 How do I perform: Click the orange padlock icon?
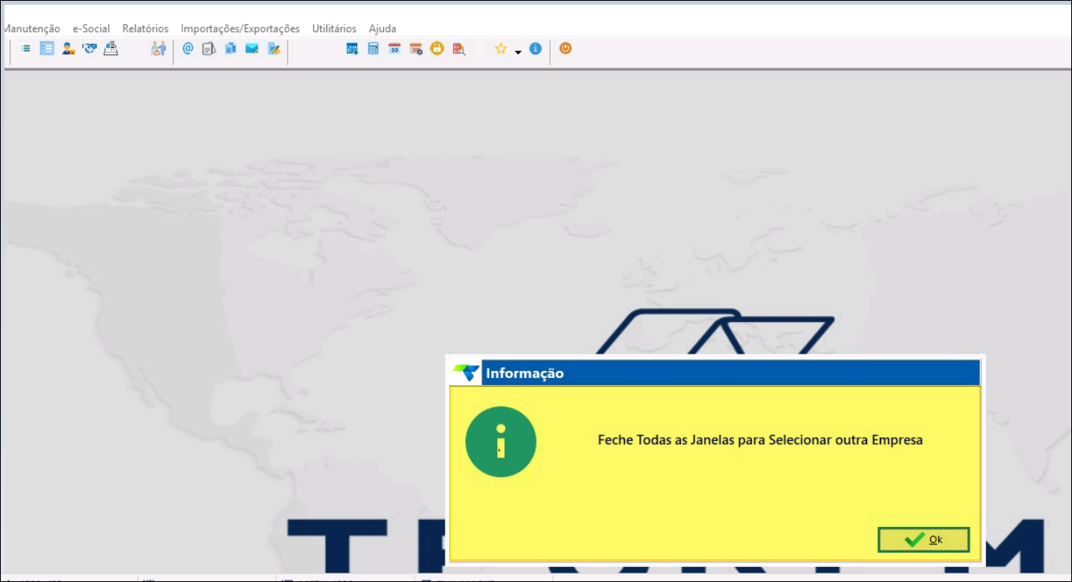(437, 49)
